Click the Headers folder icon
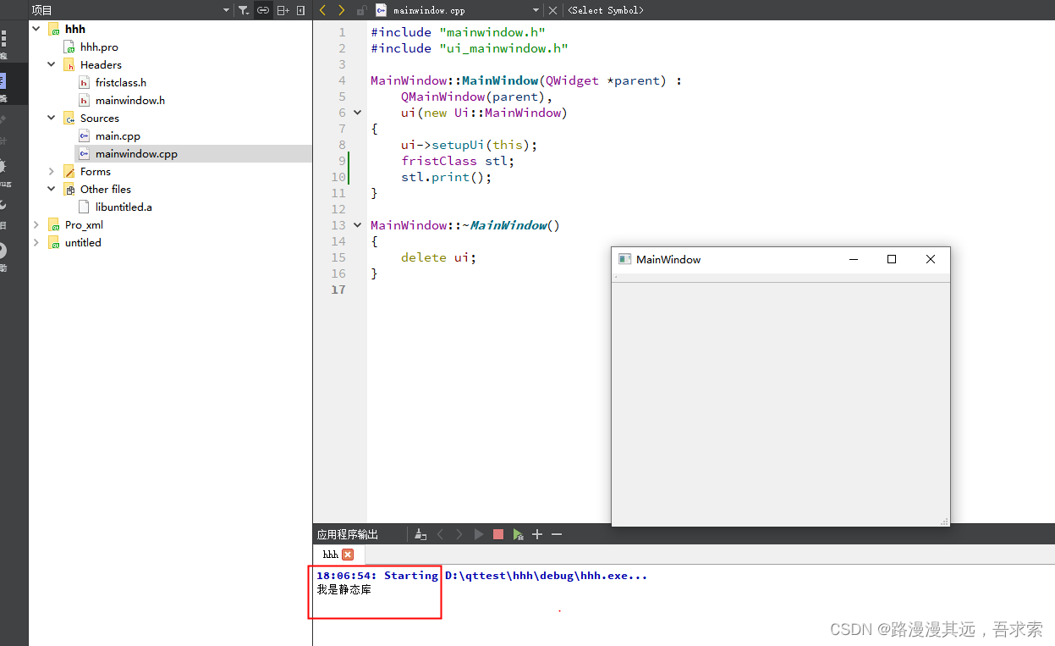 tap(69, 64)
